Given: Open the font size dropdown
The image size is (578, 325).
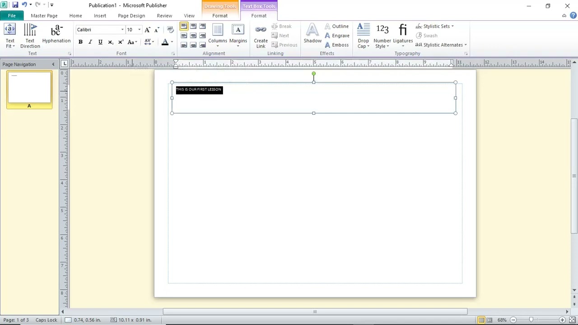Looking at the screenshot, I should pos(139,30).
